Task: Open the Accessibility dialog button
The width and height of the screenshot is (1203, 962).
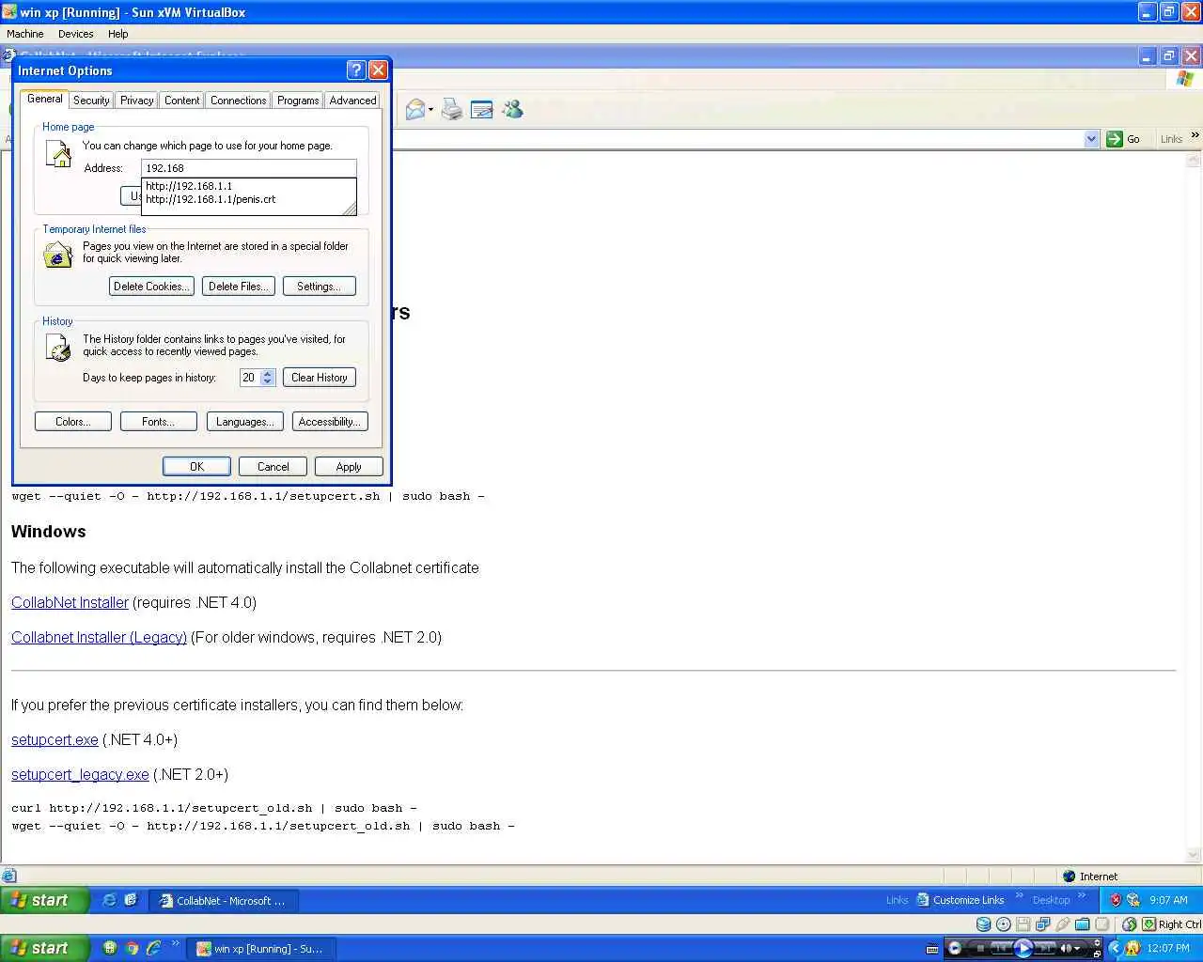Action: tap(330, 422)
